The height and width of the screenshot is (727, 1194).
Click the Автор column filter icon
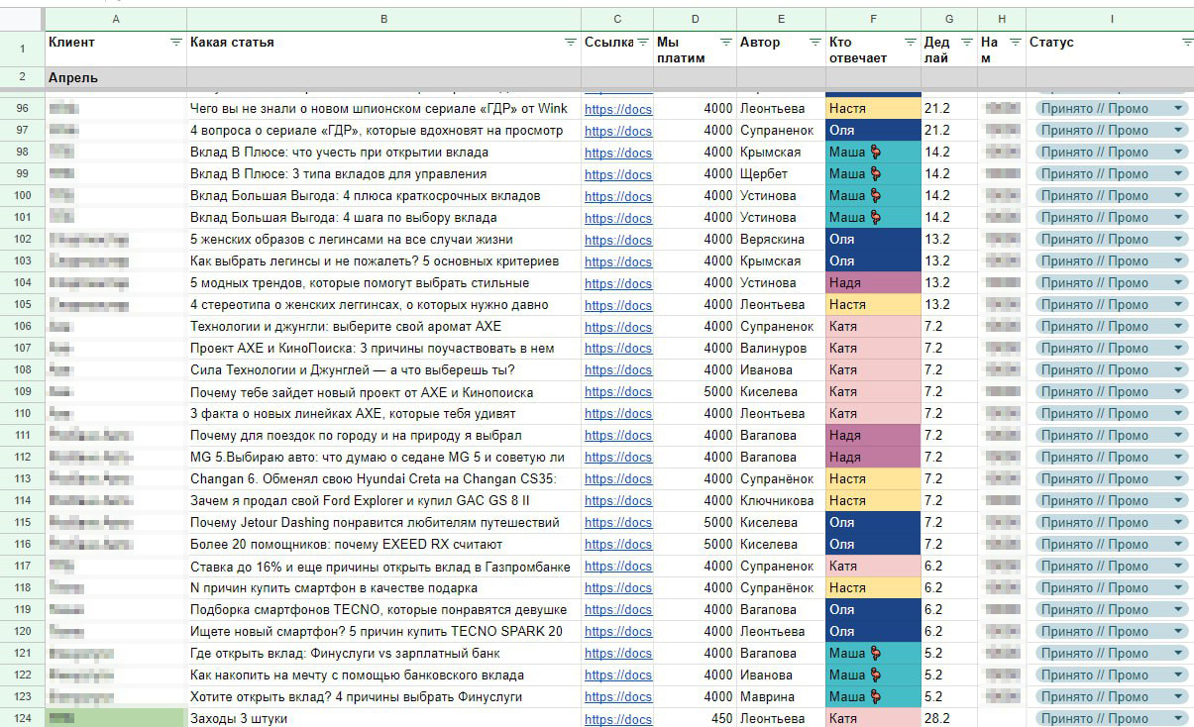coord(814,43)
